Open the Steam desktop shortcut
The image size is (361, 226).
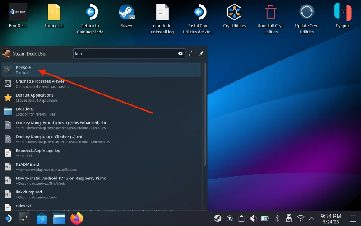pos(126,16)
